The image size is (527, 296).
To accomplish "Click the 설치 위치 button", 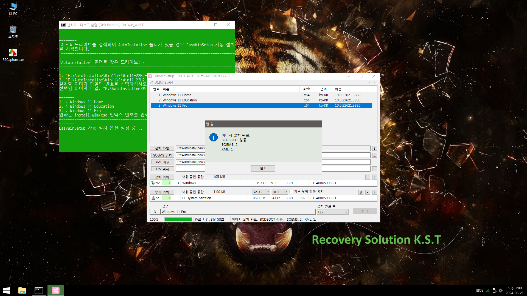I will [x=162, y=177].
